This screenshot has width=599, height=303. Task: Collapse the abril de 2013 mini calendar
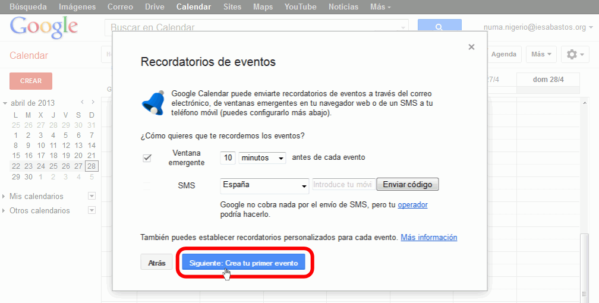5,103
